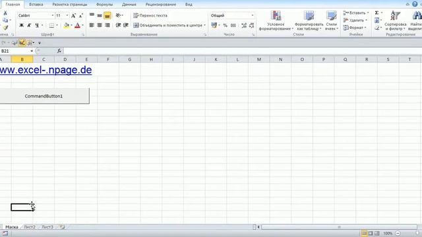
Task: Toggle bottom vertical alignment
Action: tap(107, 15)
